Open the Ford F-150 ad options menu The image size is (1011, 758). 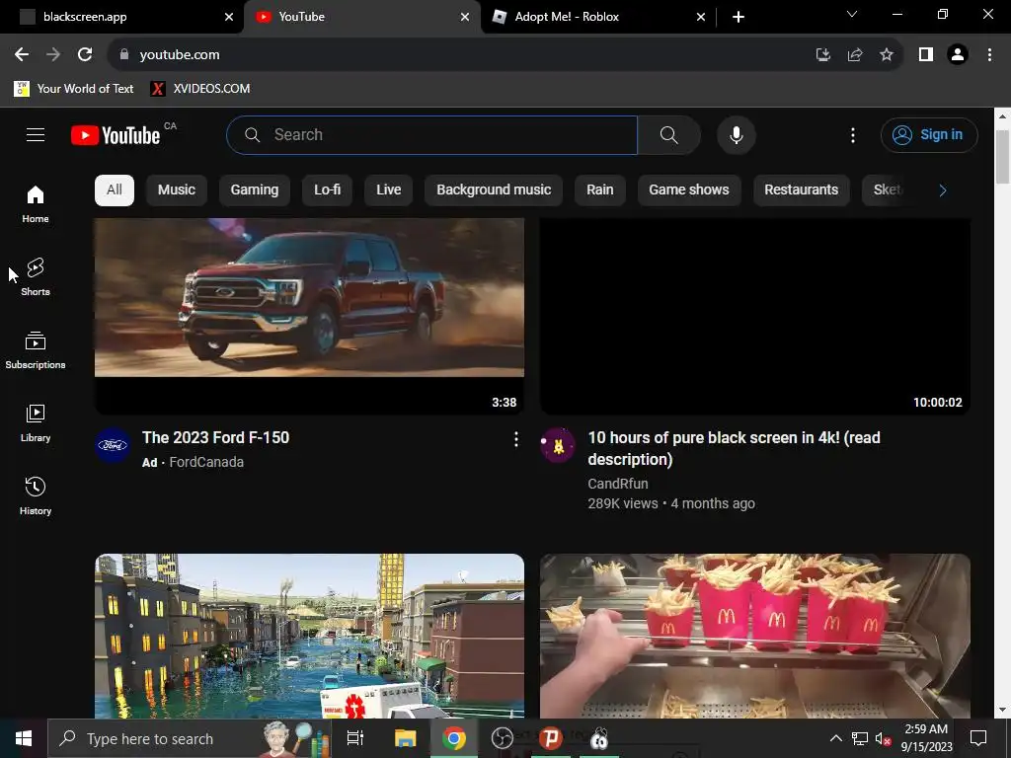coord(515,439)
